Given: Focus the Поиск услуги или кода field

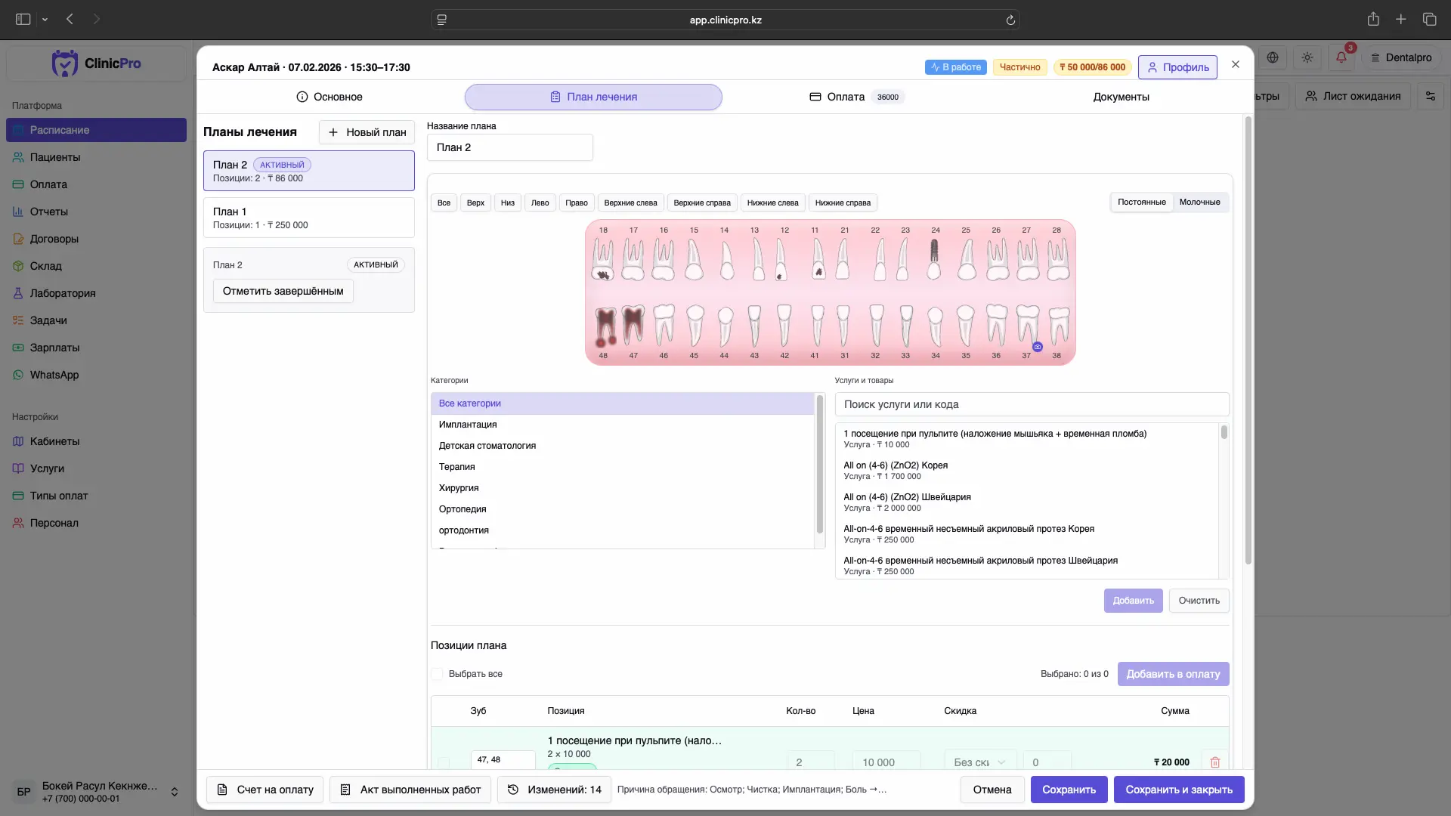Looking at the screenshot, I should pos(1032,404).
